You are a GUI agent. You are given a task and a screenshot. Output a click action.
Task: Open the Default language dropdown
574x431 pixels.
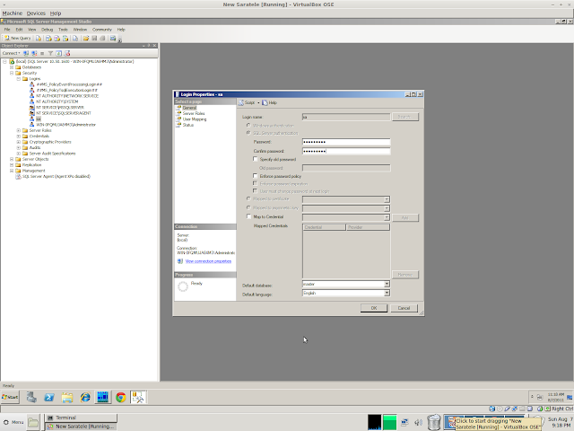387,293
